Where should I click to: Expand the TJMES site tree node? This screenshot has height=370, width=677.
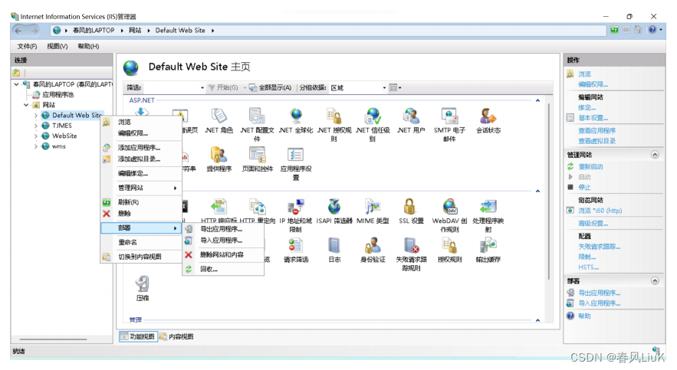coord(36,126)
